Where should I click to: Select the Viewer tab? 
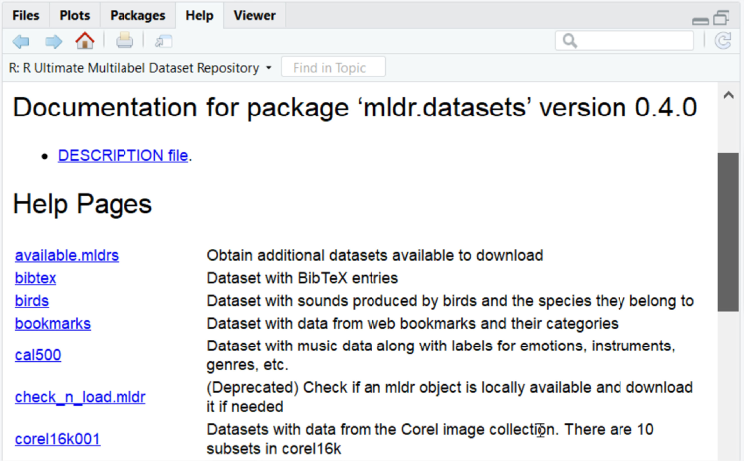[x=254, y=15]
